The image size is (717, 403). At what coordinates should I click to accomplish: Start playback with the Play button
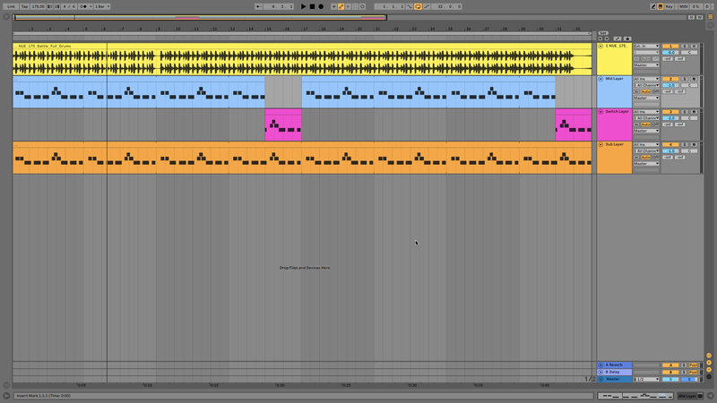tap(303, 6)
